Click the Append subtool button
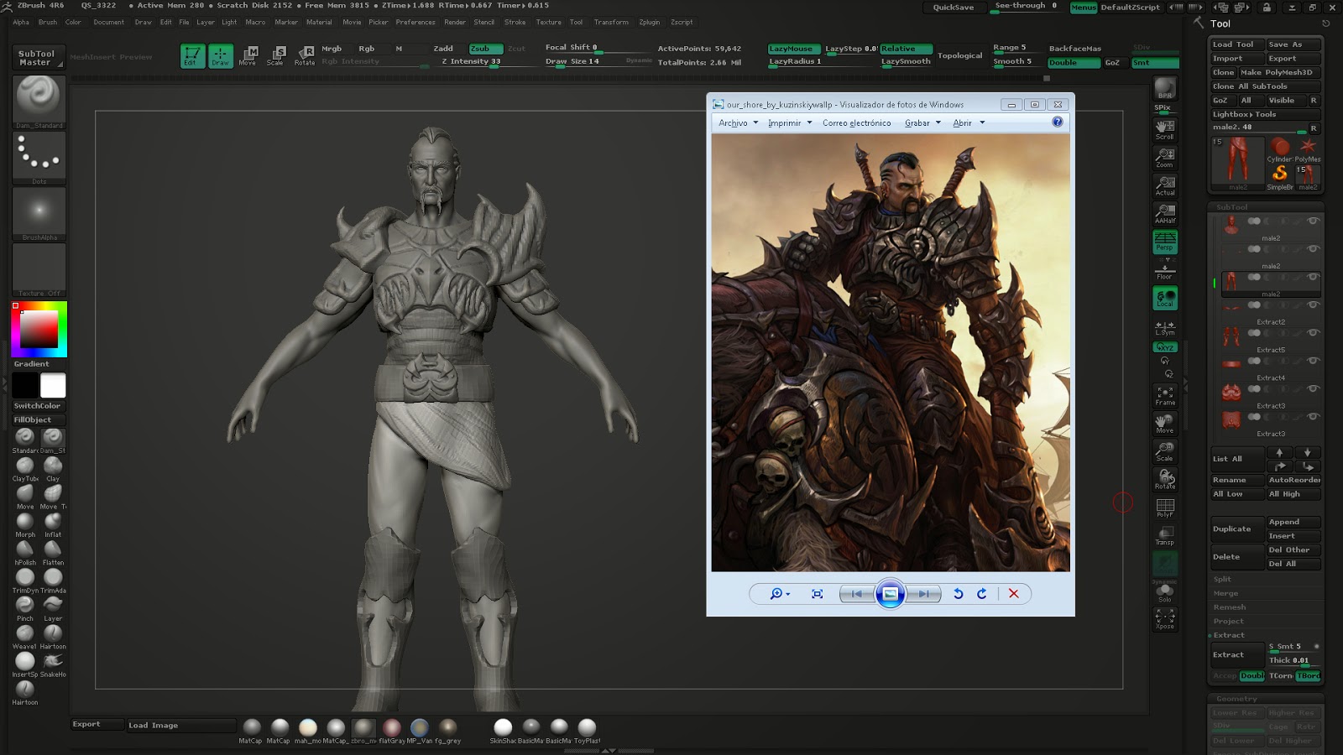Screen dimensions: 1343x755 click(1293, 522)
